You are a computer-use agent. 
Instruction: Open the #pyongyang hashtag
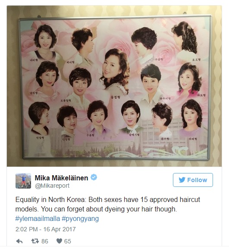tap(80, 219)
